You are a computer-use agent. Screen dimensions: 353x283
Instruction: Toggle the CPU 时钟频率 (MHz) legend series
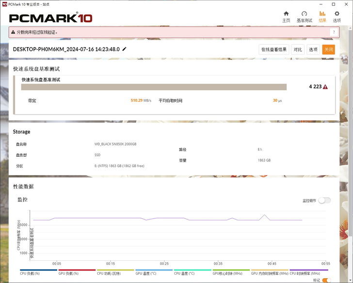(309, 273)
